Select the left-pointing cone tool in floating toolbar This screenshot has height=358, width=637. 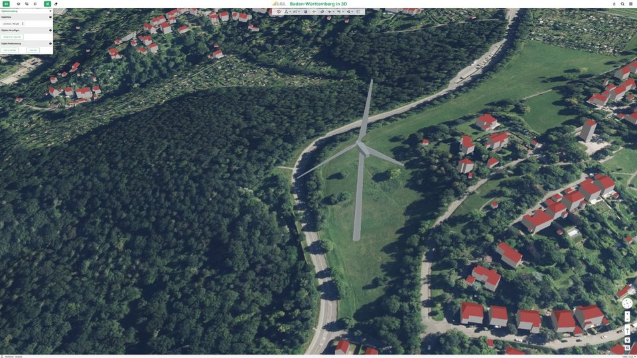pos(348,12)
